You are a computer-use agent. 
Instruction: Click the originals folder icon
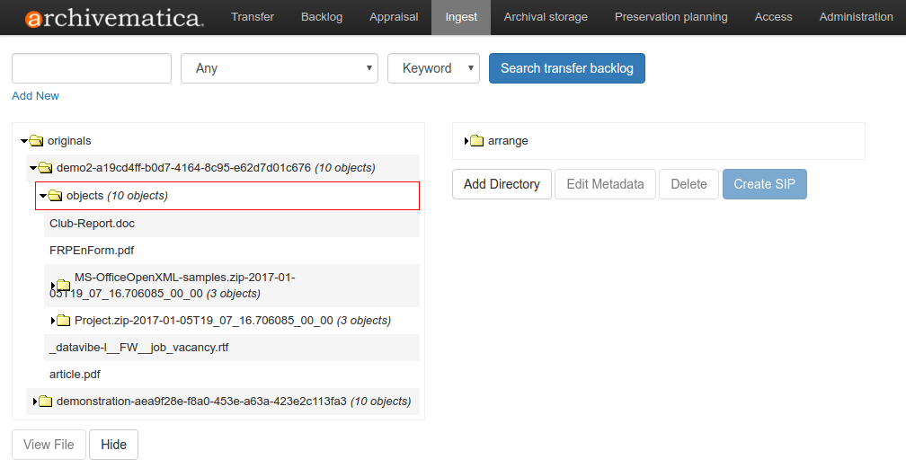[x=36, y=141]
